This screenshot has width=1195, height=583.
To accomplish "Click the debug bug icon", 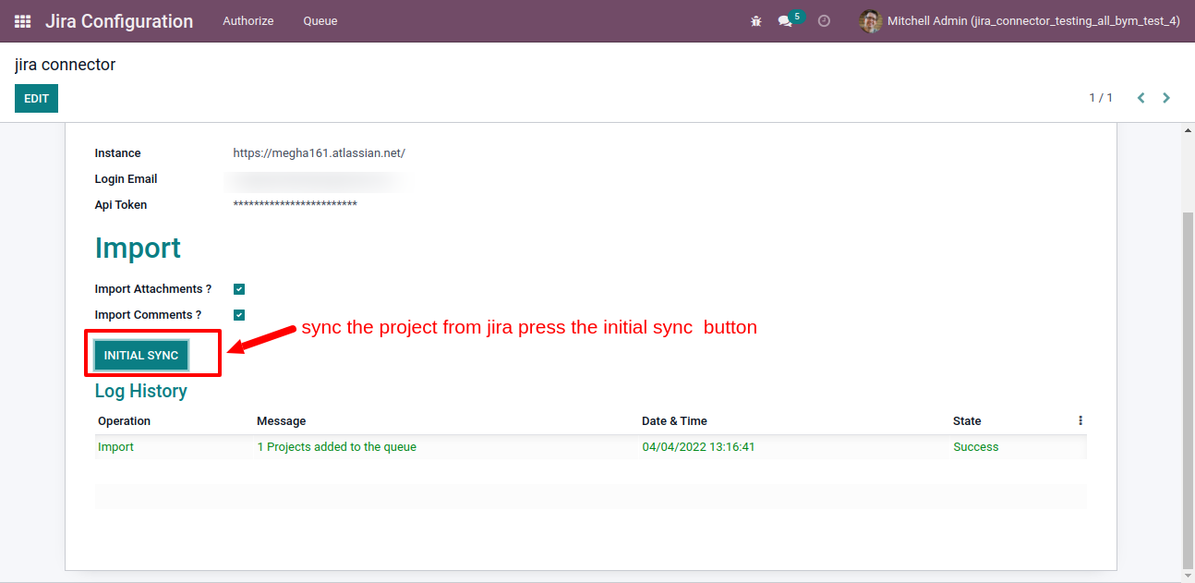I will click(x=756, y=20).
